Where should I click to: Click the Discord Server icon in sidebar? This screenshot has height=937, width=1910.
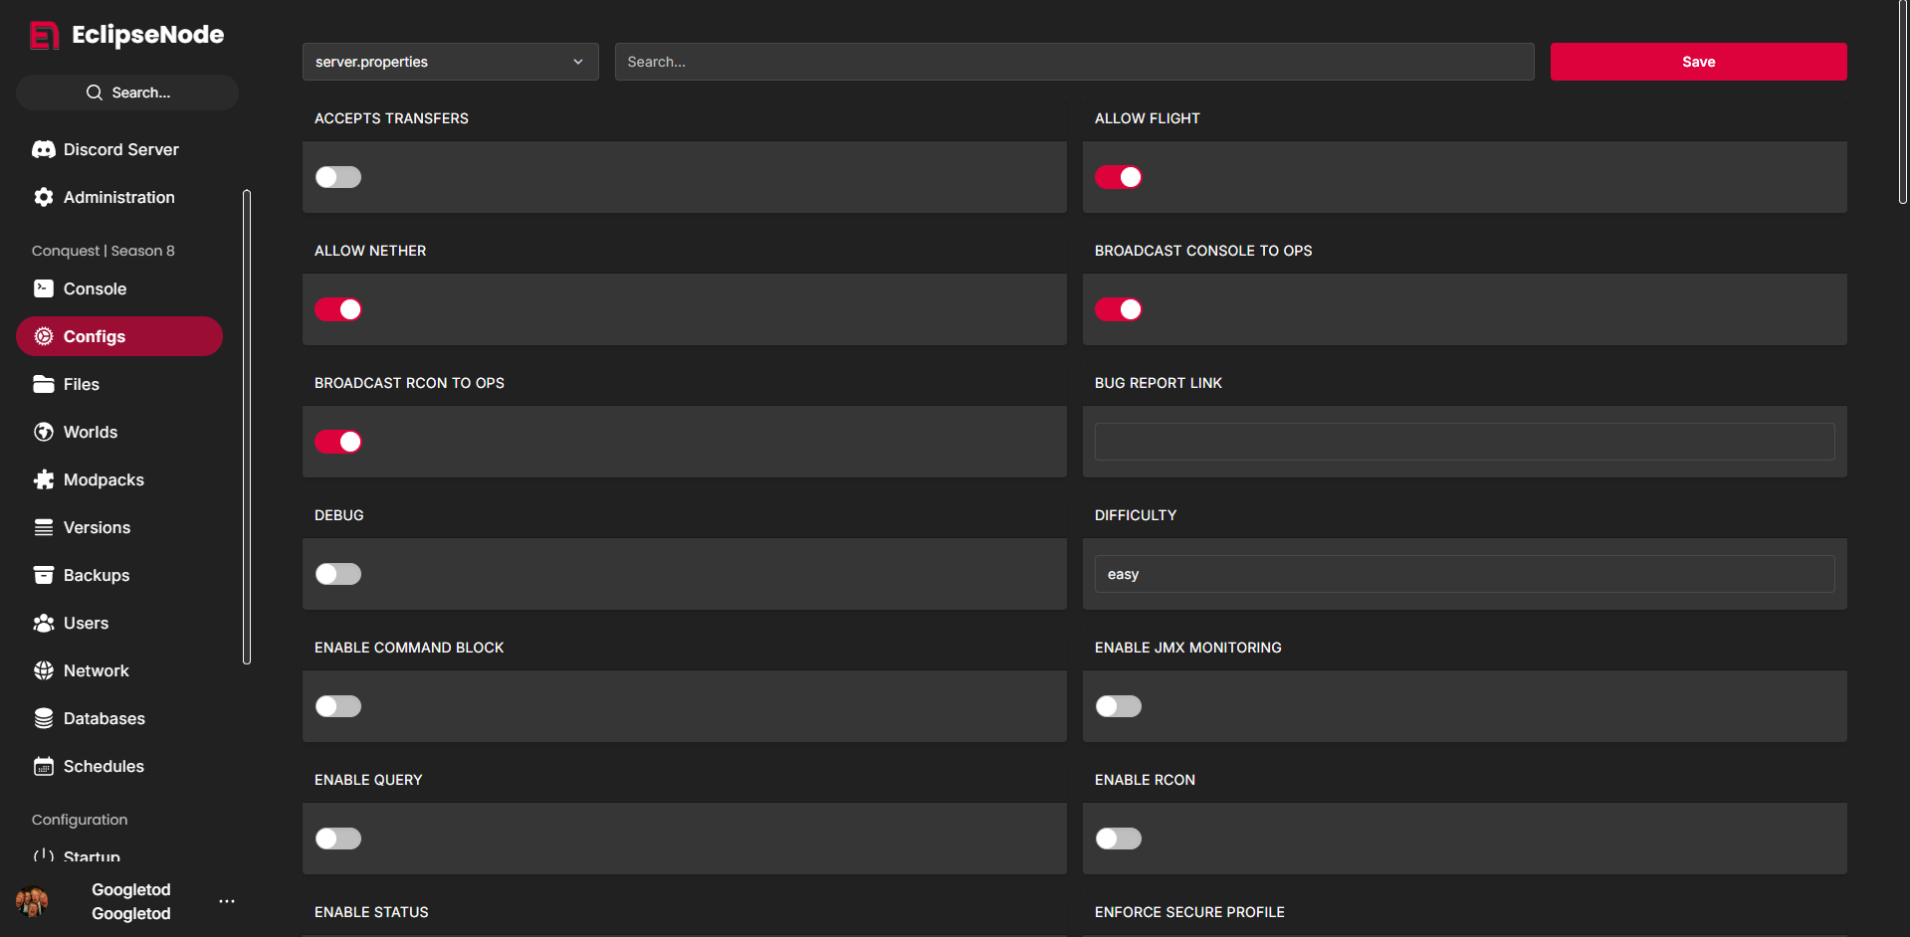[x=44, y=149]
